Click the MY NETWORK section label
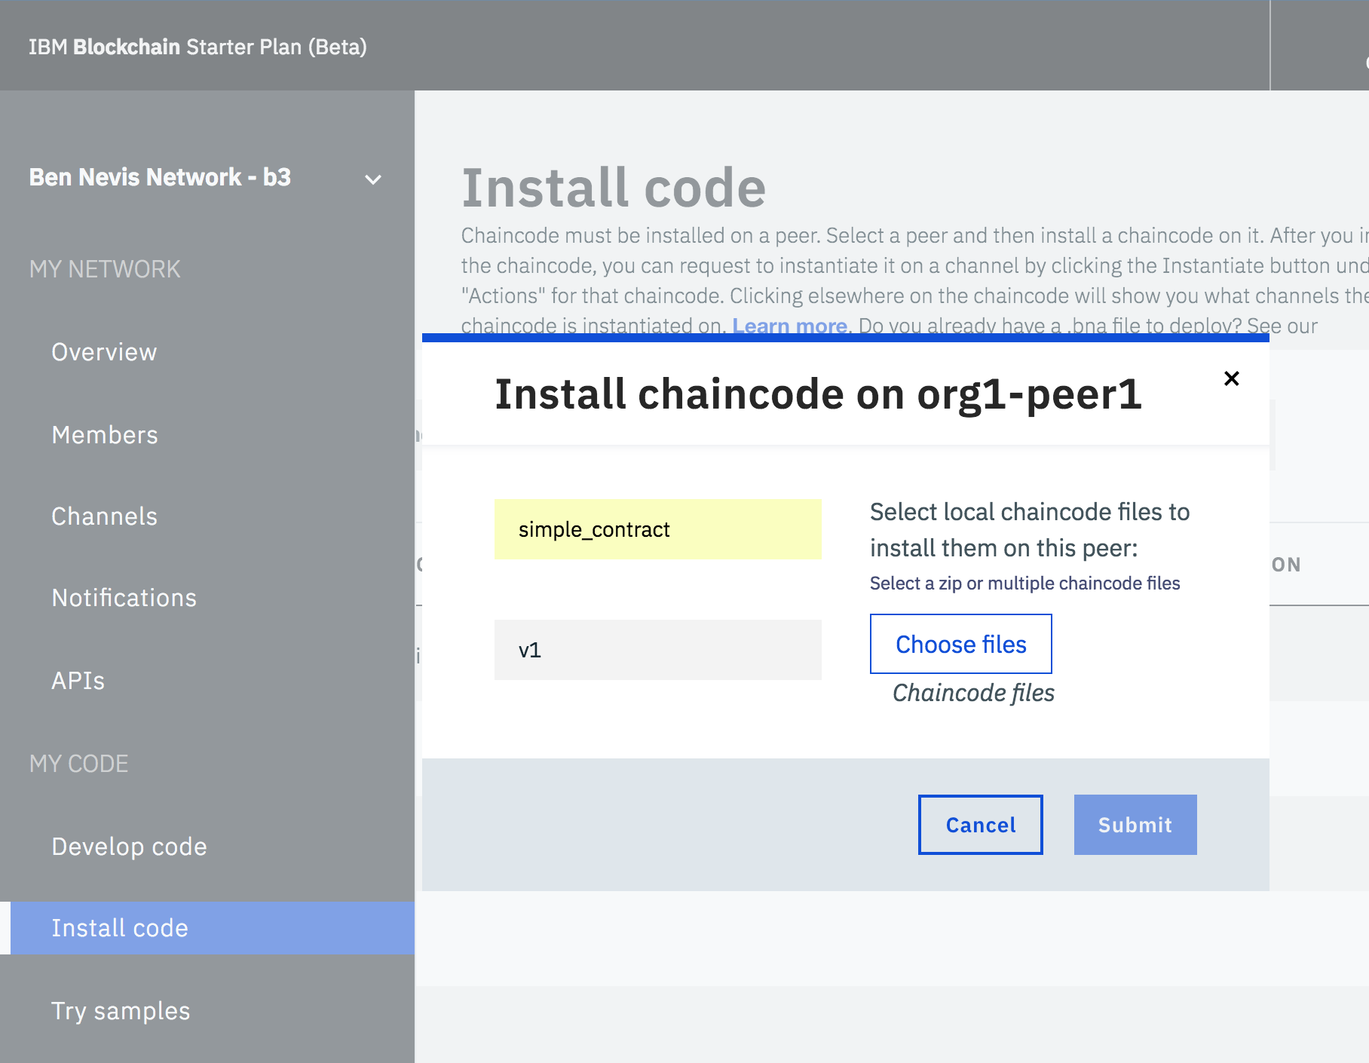This screenshot has width=1369, height=1063. [105, 269]
